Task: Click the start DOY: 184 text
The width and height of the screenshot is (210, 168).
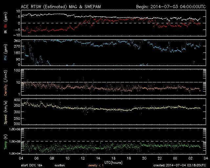Action: click(31, 165)
